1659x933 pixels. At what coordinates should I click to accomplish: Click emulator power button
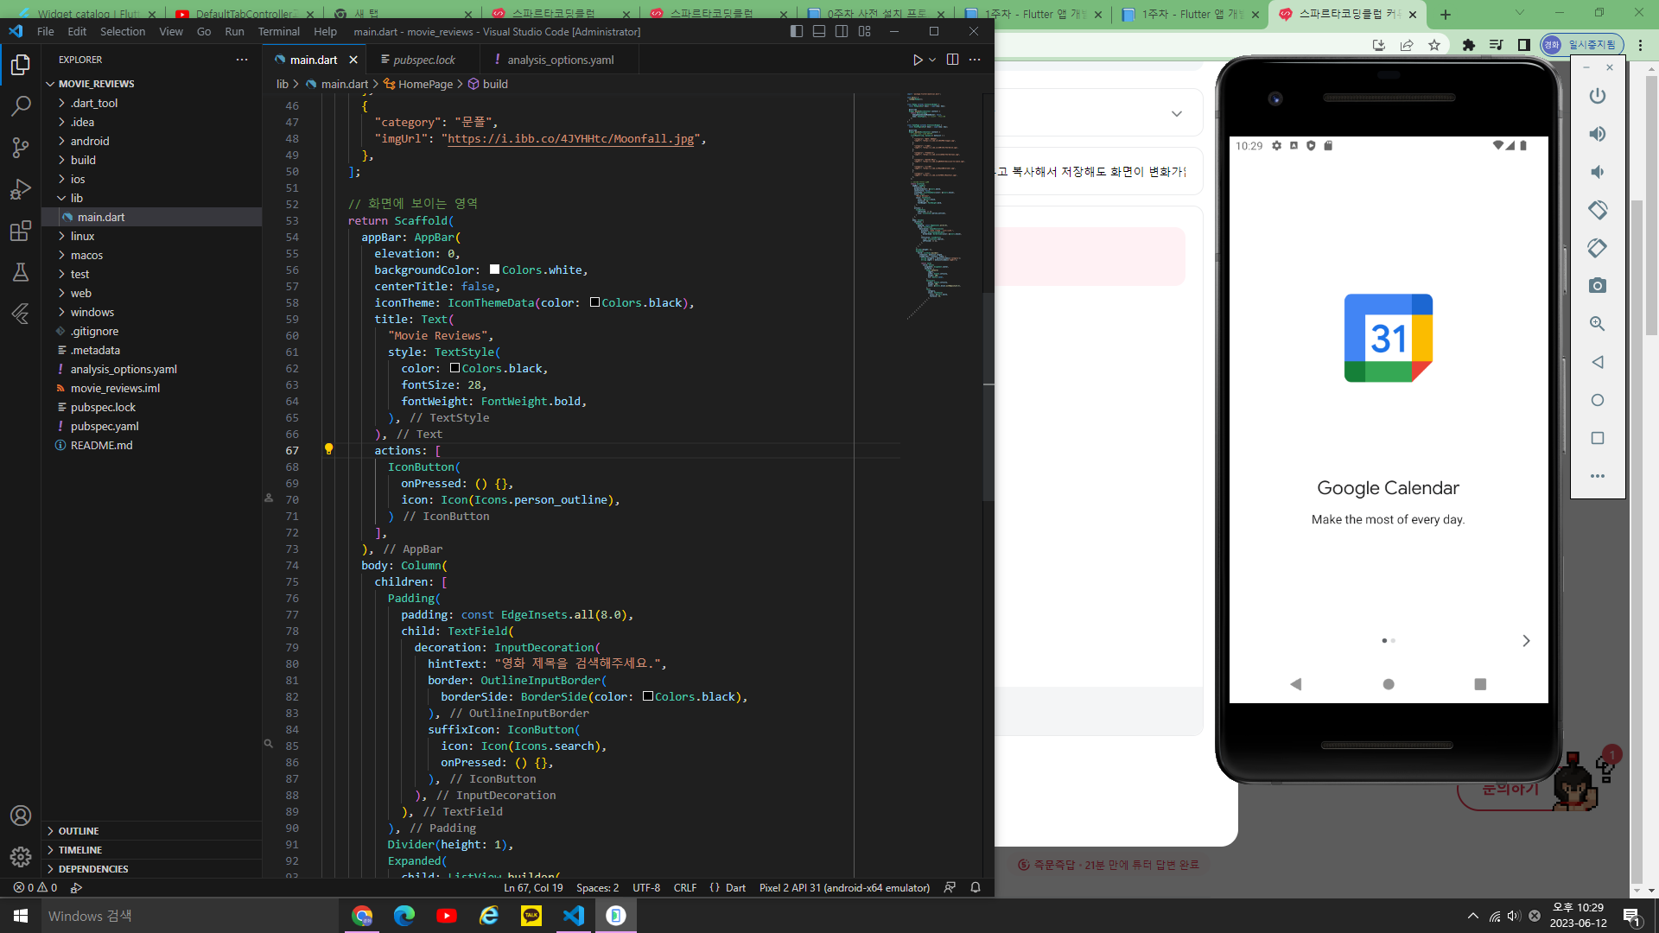coord(1598,96)
